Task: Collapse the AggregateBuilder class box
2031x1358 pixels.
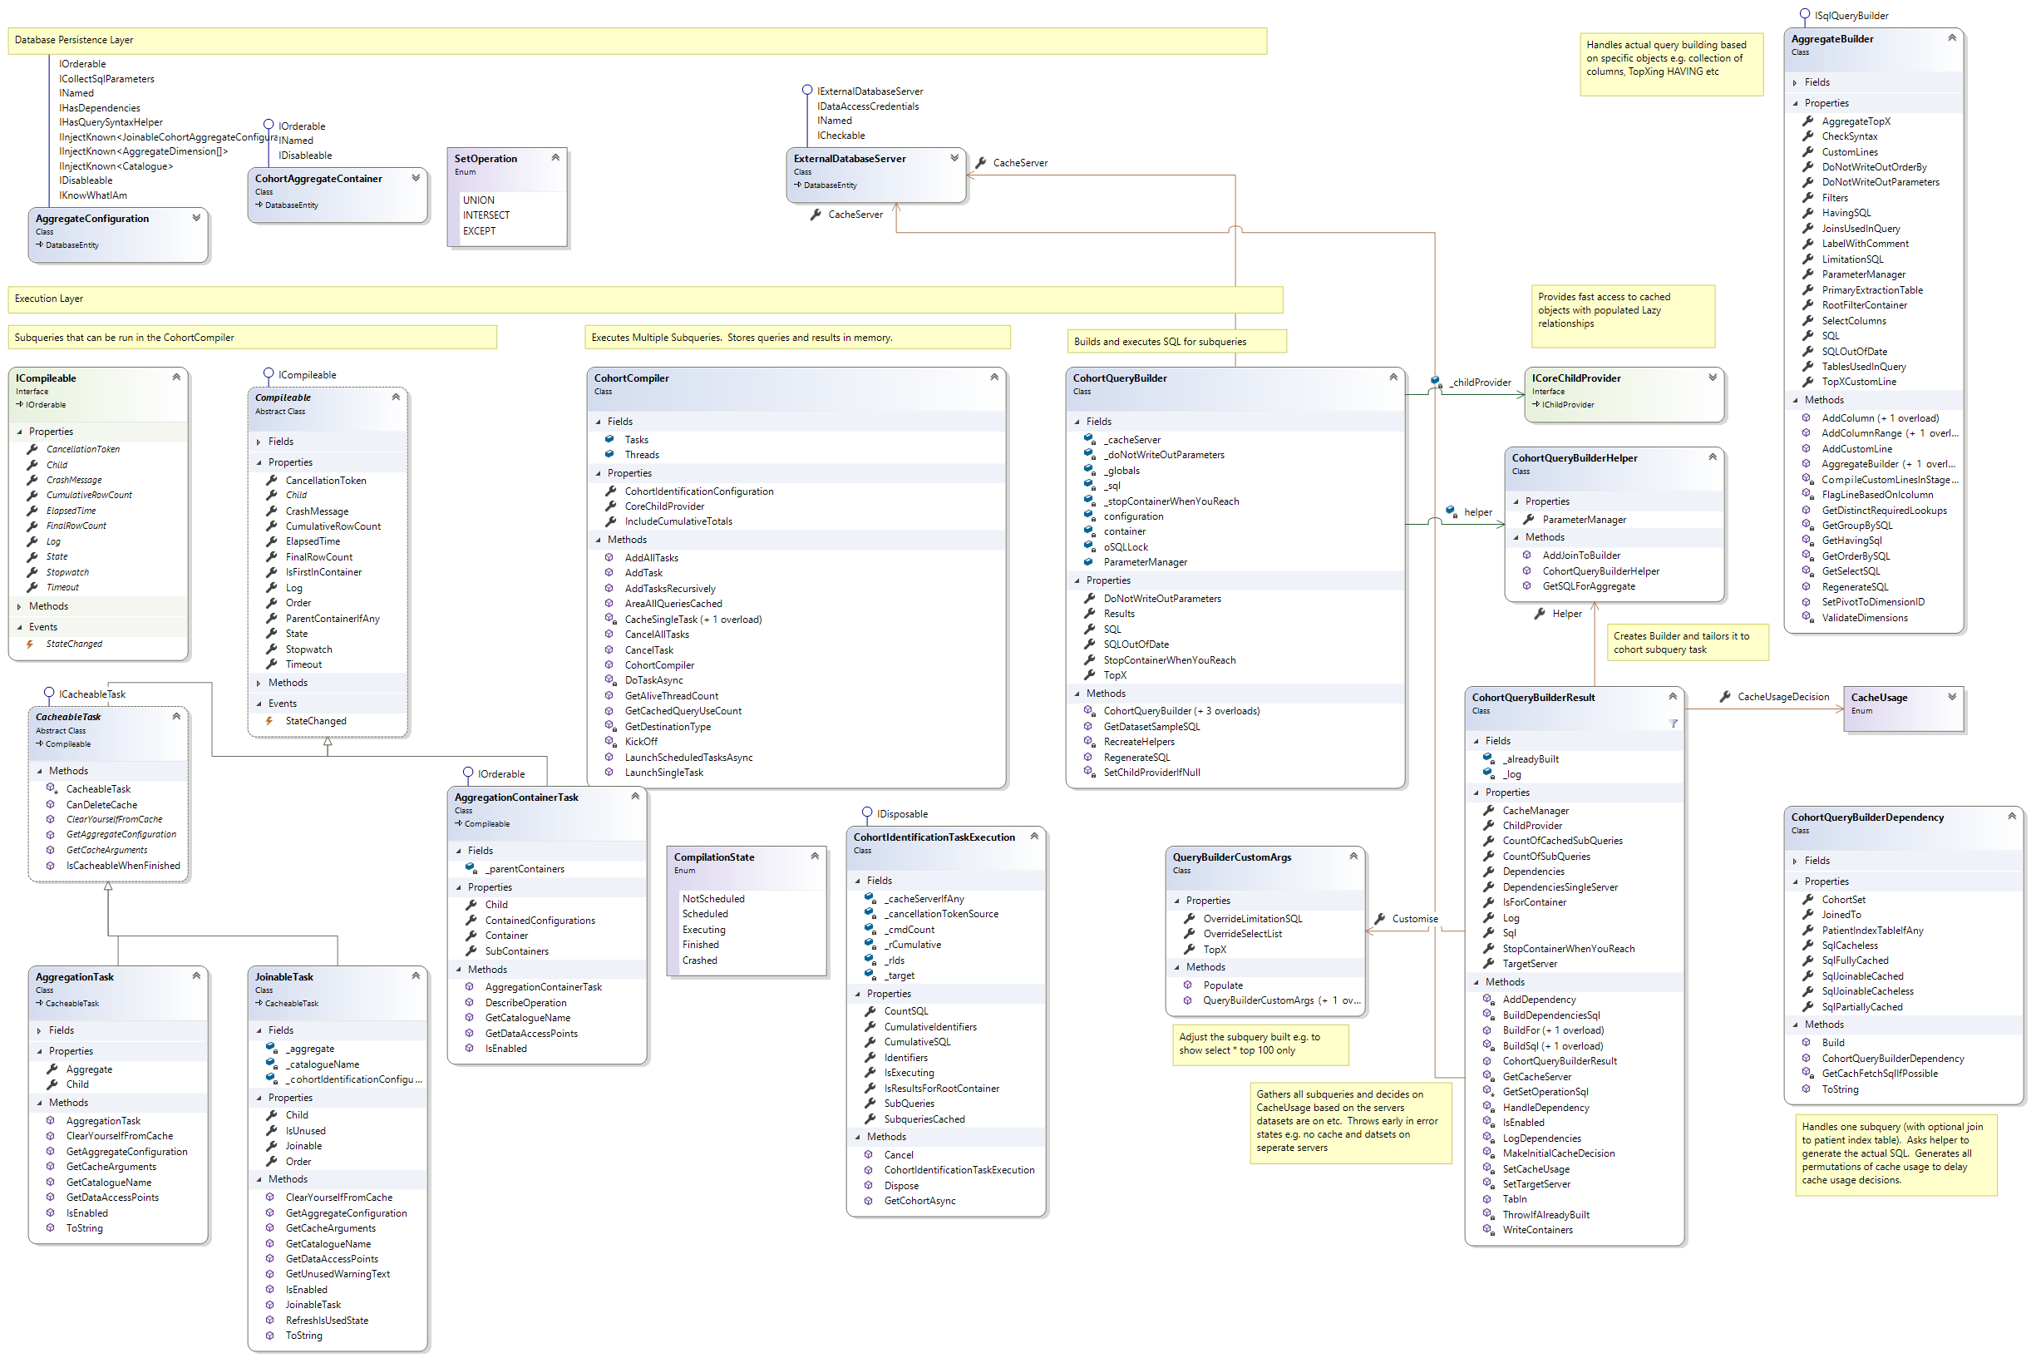Action: [1951, 38]
